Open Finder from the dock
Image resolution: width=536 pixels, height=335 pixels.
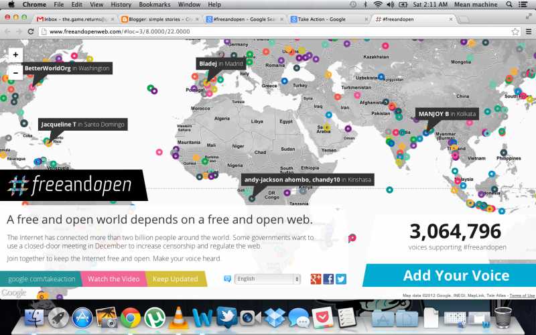pyautogui.click(x=34, y=318)
